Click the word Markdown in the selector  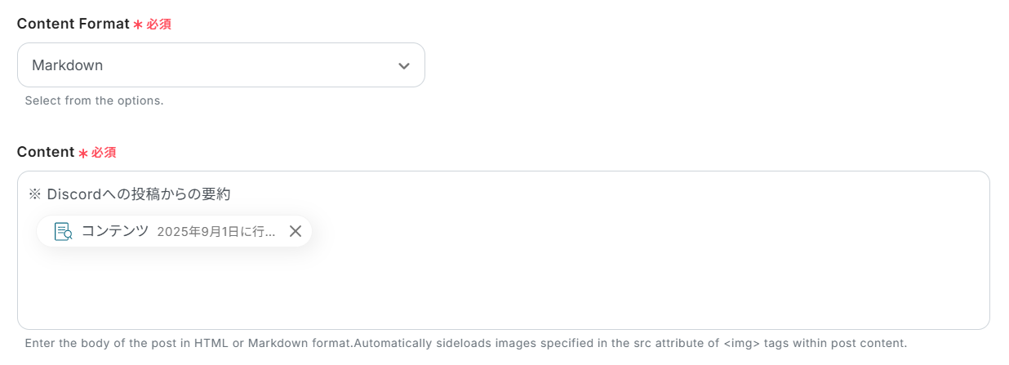click(67, 65)
